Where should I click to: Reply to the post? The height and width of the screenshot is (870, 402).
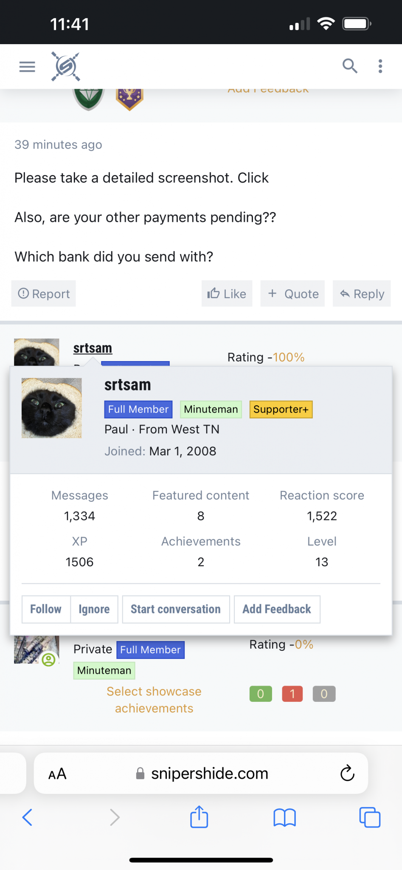click(x=362, y=294)
